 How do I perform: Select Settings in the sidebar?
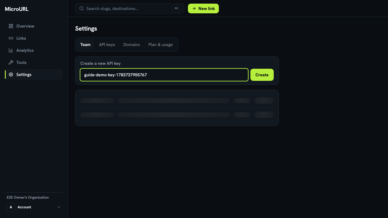(x=34, y=74)
